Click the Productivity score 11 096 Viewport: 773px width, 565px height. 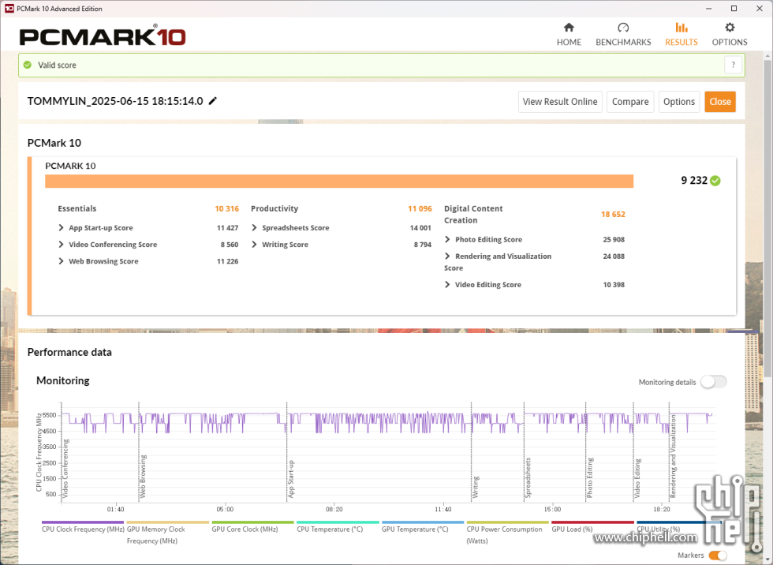click(x=420, y=208)
